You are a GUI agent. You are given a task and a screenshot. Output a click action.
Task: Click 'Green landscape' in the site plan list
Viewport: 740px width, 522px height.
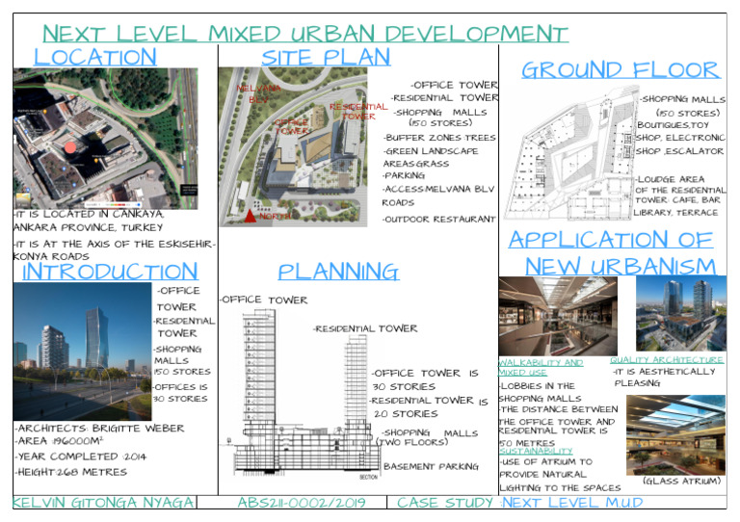(x=431, y=151)
